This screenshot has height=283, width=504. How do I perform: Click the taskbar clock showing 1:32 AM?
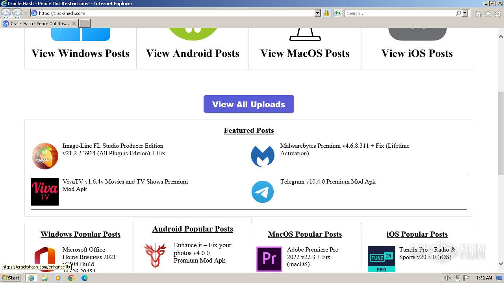[x=484, y=278]
